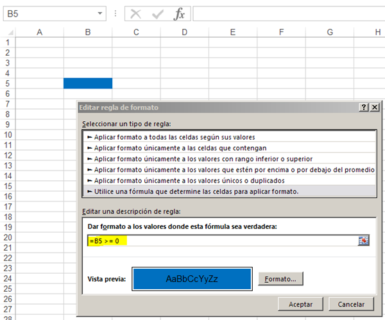Select rule 'rango inferior o superior'

(x=230, y=159)
